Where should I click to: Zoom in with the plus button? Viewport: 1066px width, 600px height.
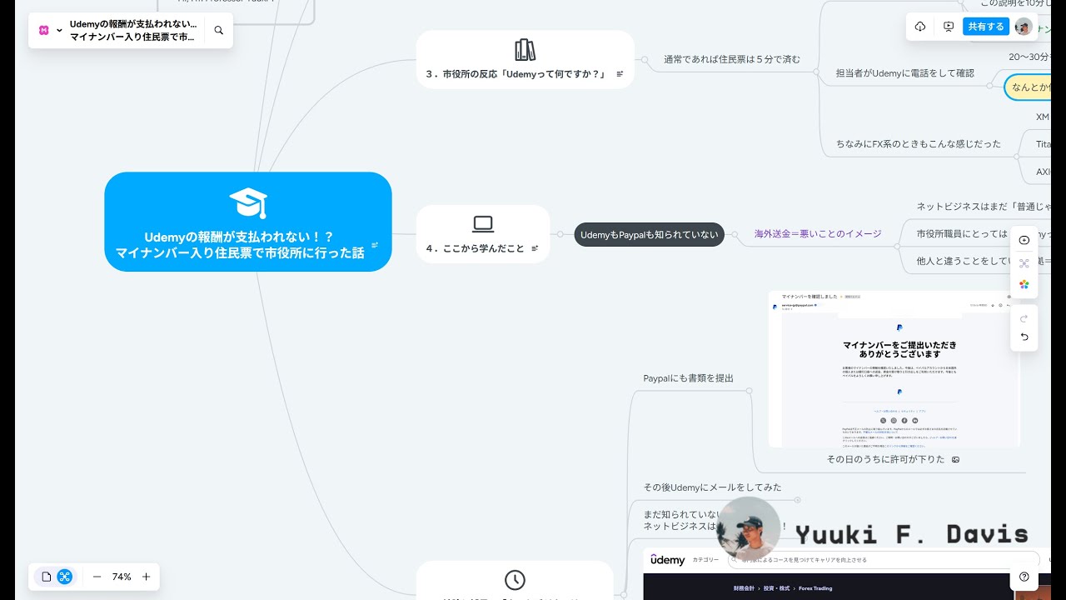point(146,577)
